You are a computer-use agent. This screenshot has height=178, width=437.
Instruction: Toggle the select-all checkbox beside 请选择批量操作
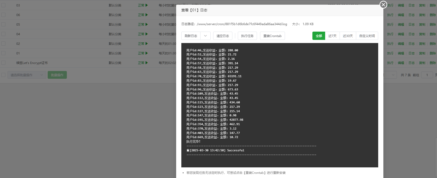pos(3,75)
